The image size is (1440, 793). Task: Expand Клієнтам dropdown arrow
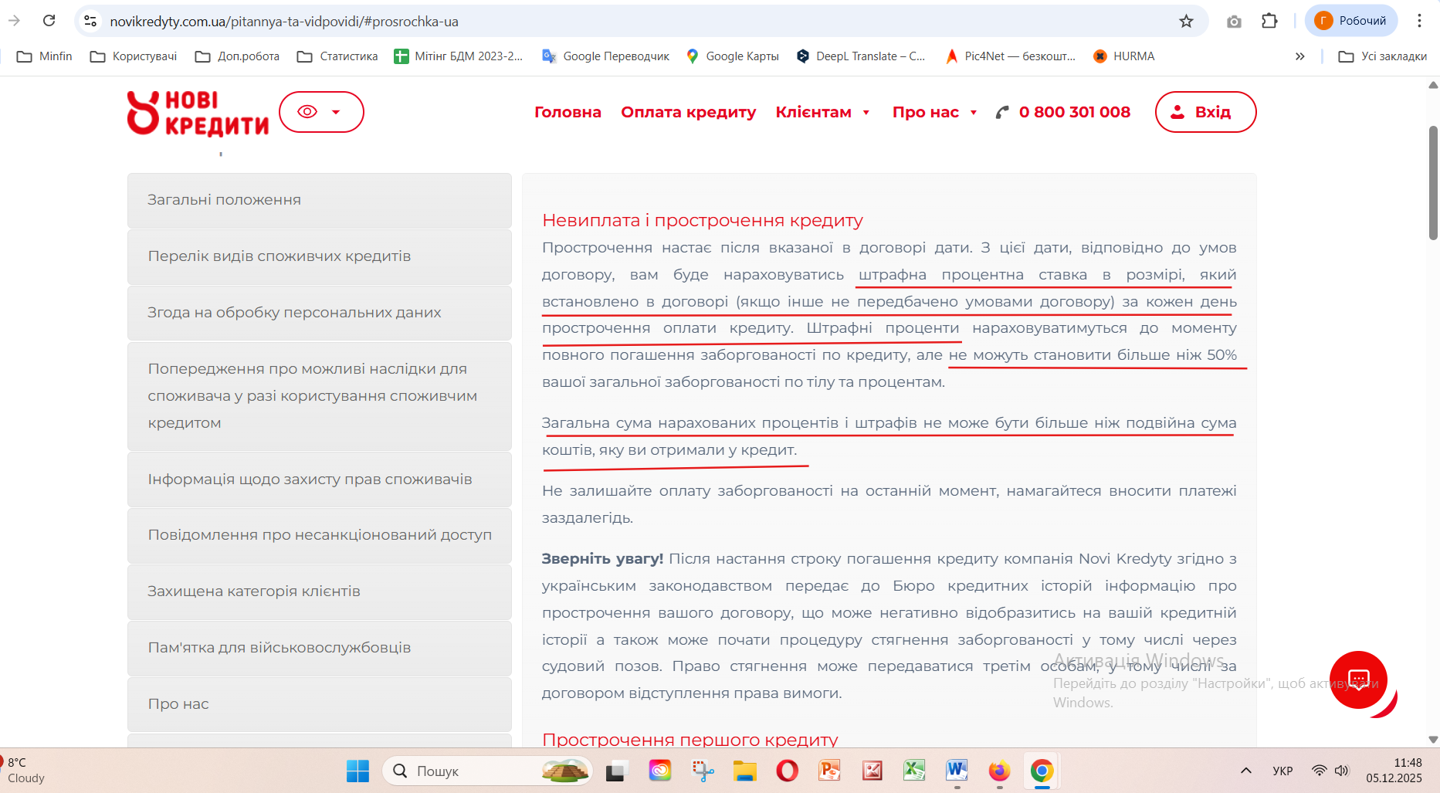[x=866, y=113]
